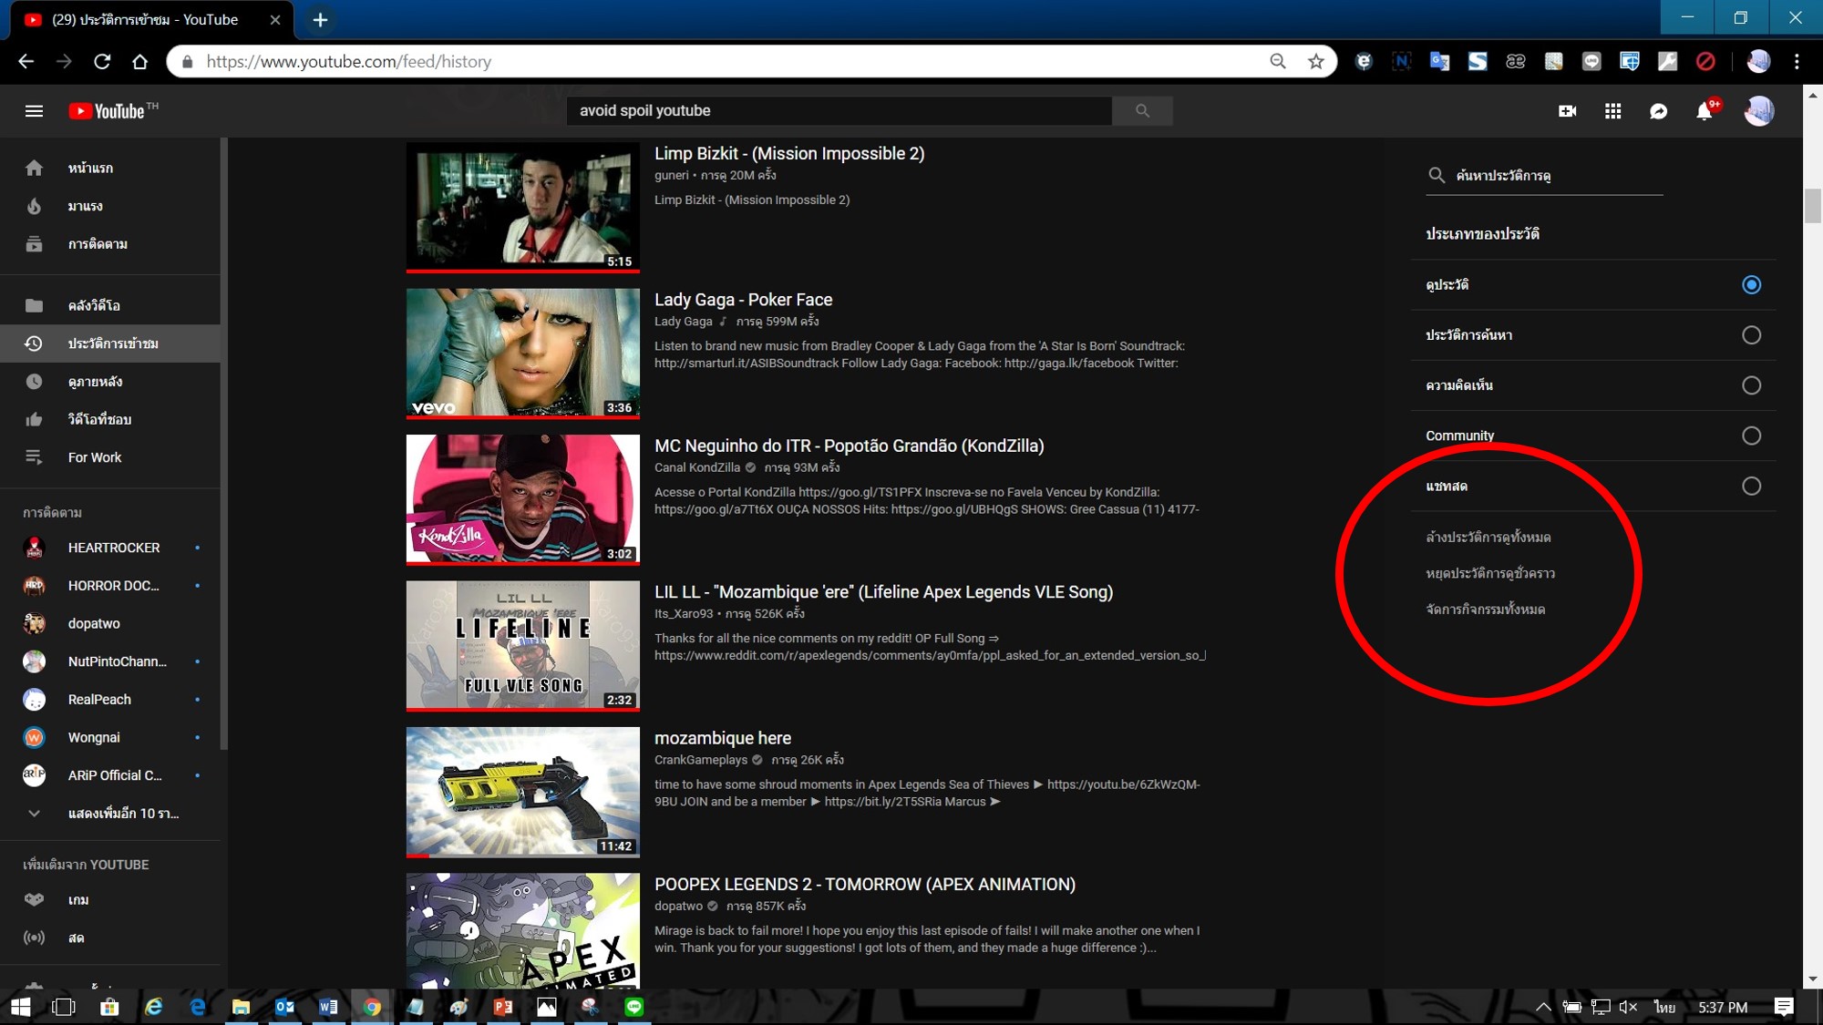1823x1025 pixels.
Task: Open the account avatar menu
Action: click(x=1758, y=111)
